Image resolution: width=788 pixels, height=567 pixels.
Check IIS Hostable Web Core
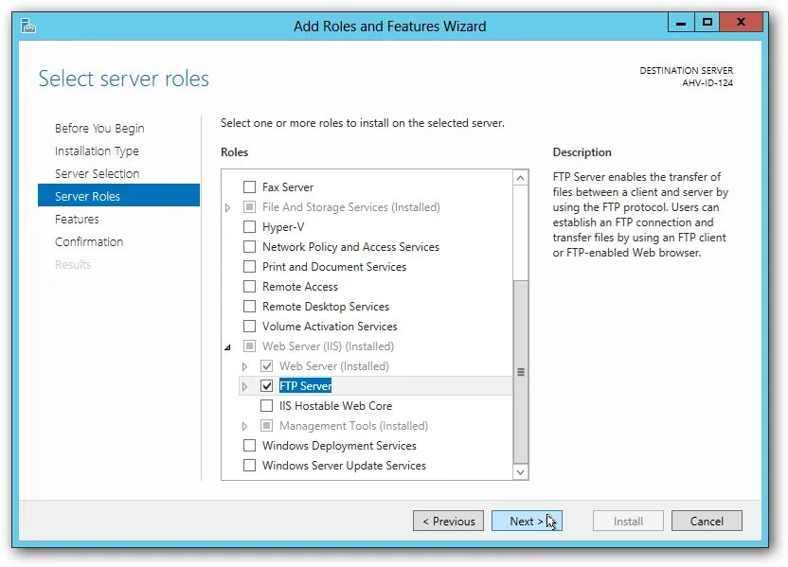click(266, 405)
